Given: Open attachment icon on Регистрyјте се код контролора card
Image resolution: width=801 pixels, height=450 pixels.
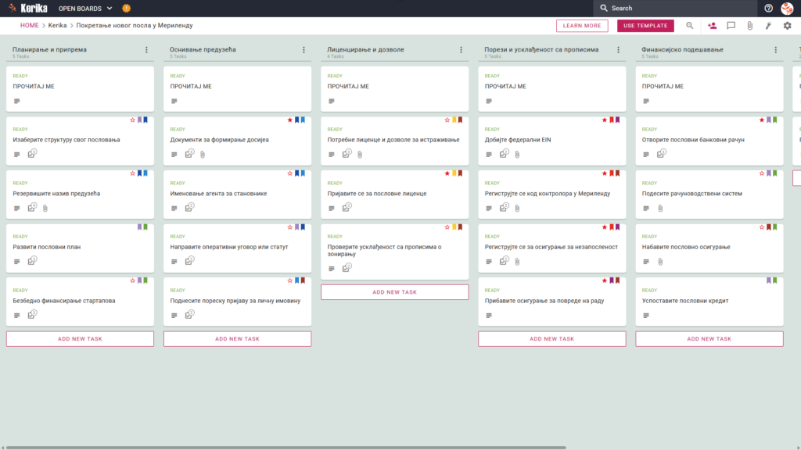Looking at the screenshot, I should (x=518, y=208).
